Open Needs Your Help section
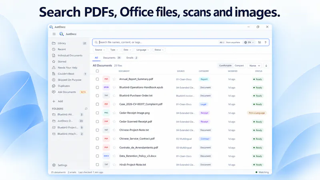This screenshot has width=320, height=180. (x=69, y=68)
